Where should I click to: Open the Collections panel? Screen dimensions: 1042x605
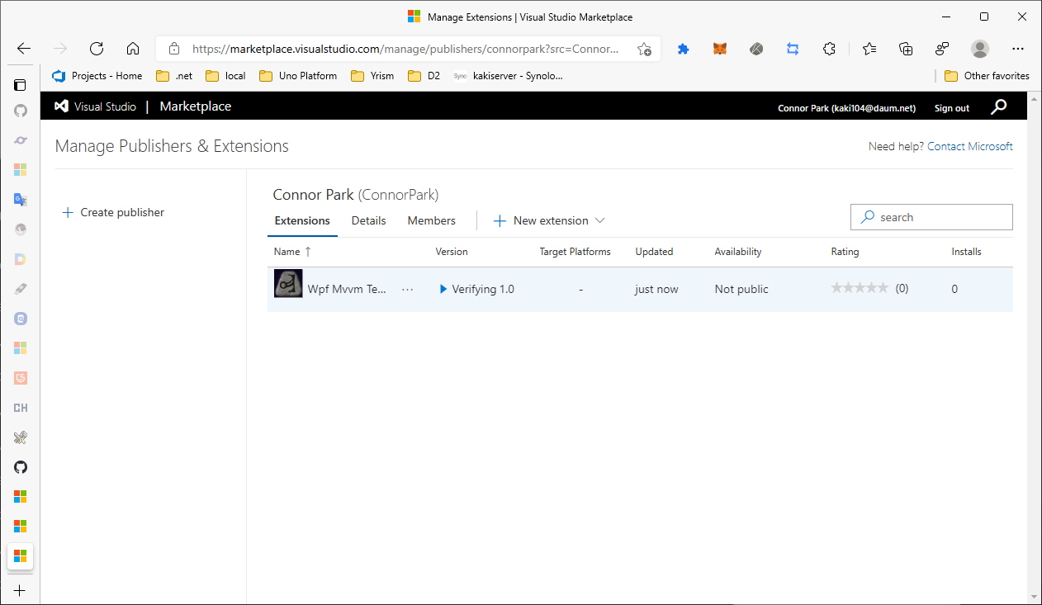pyautogui.click(x=906, y=49)
